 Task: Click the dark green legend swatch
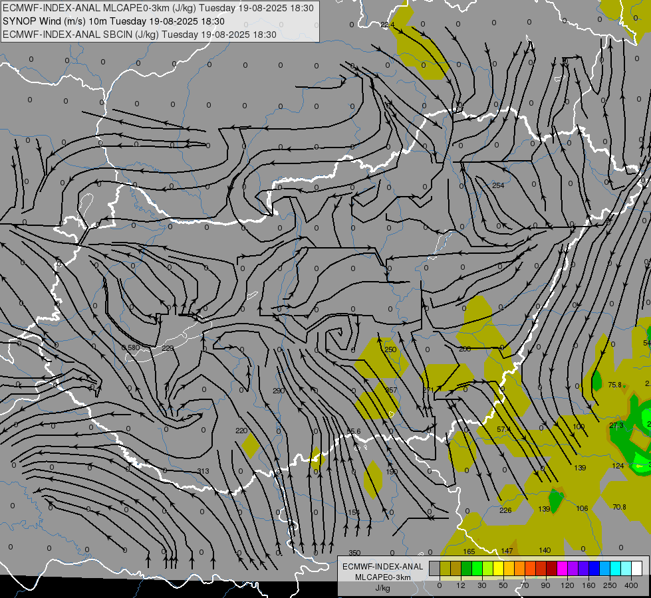467,568
